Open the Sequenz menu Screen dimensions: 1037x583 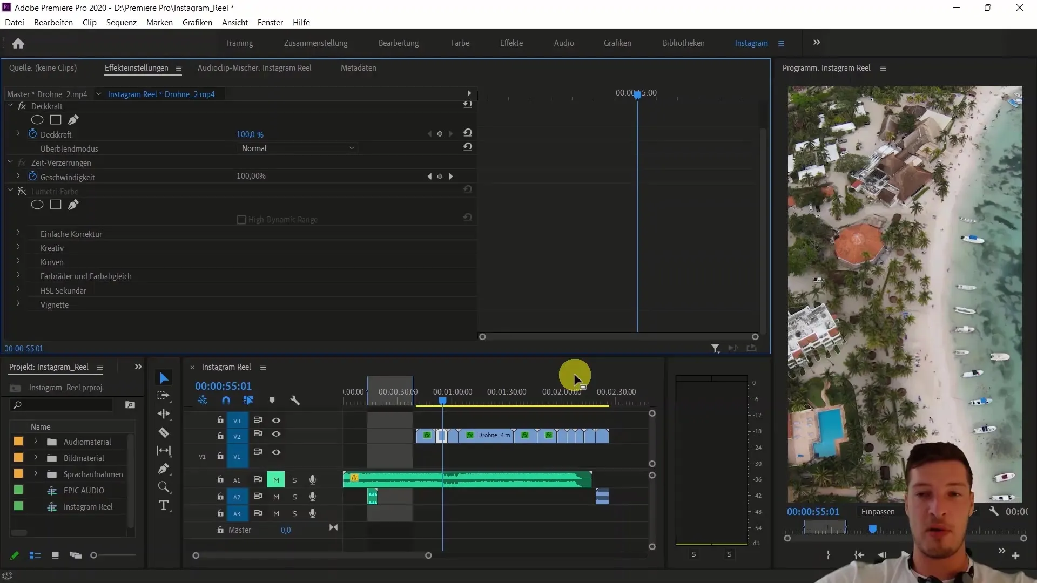[x=121, y=23]
